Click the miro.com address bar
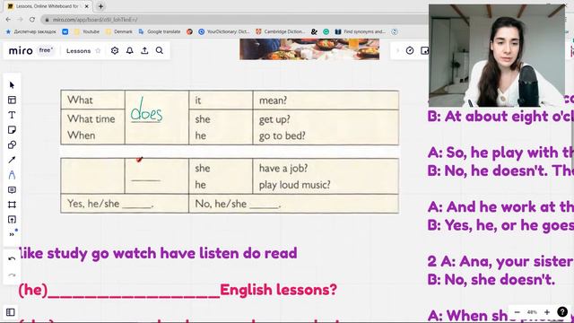 pos(234,20)
